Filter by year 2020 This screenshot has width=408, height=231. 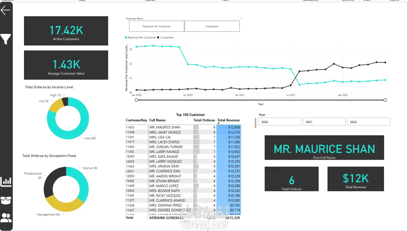pos(280,122)
